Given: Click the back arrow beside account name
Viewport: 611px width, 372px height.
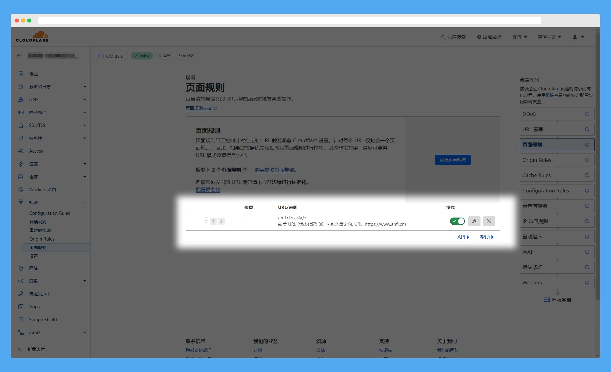Looking at the screenshot, I should tap(19, 56).
